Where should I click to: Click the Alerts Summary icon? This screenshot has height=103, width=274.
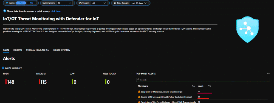[x=3, y=68]
